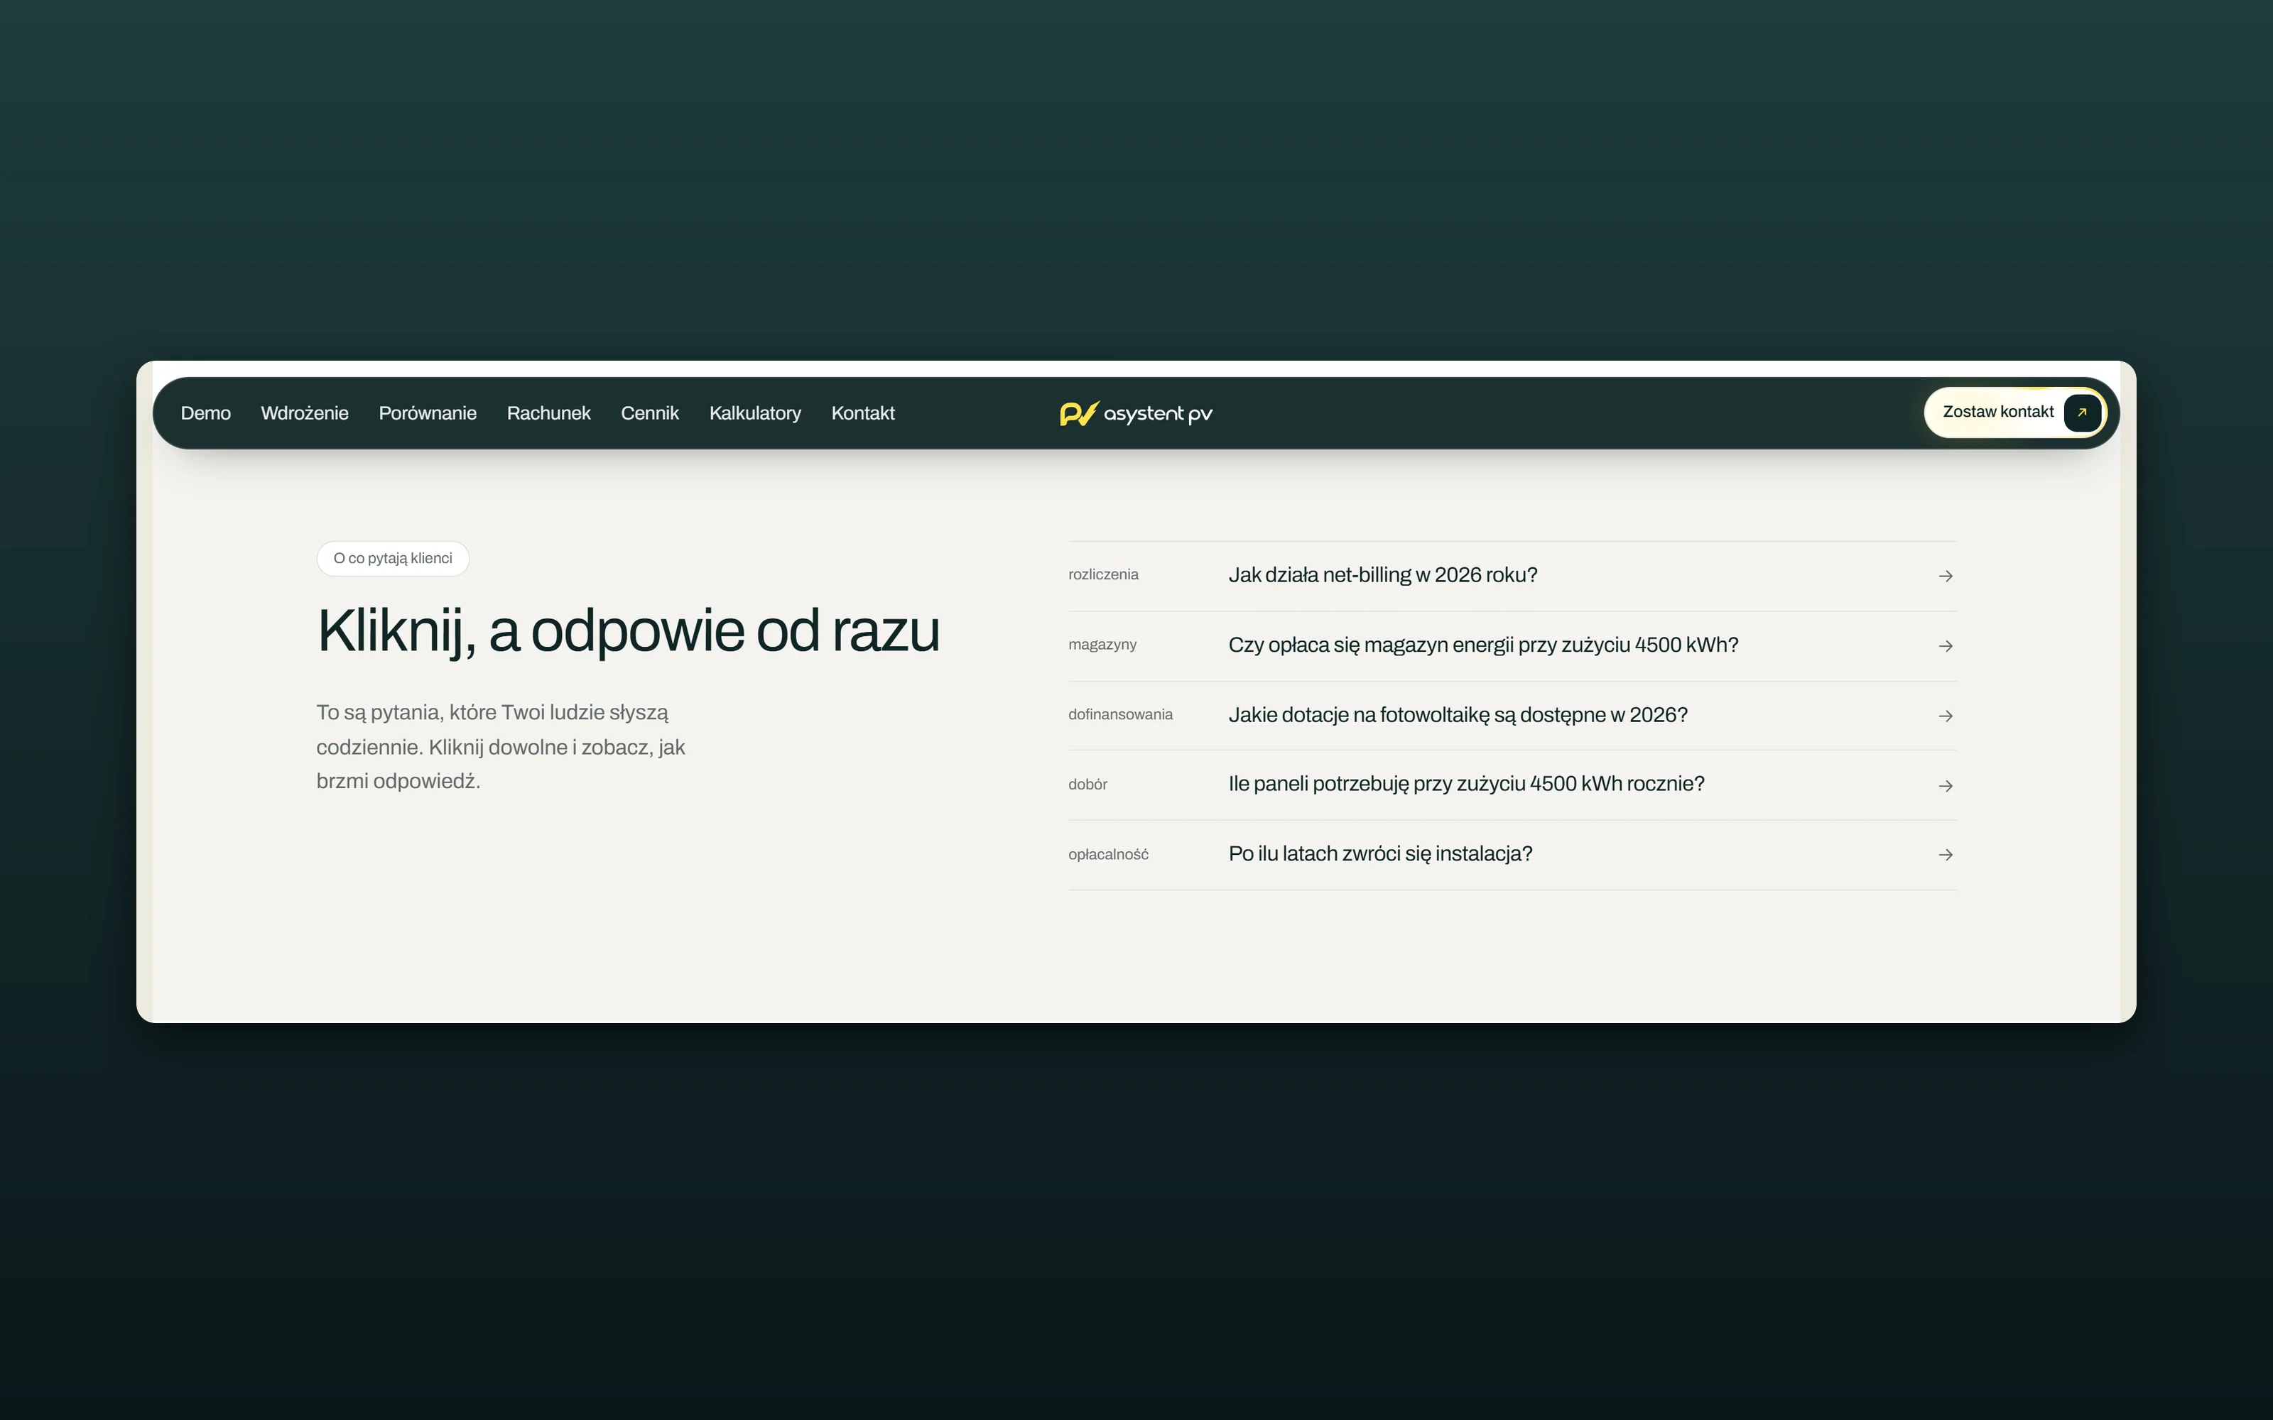Click arrow beside Ile paneli question
The width and height of the screenshot is (2273, 1420).
point(1946,785)
